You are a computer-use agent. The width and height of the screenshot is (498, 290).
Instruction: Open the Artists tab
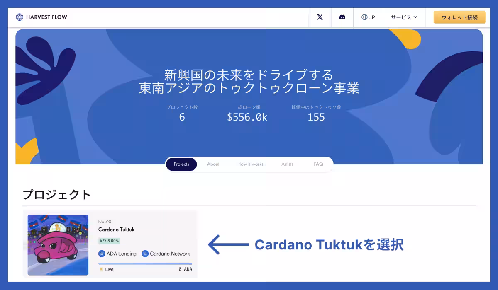coord(287,164)
